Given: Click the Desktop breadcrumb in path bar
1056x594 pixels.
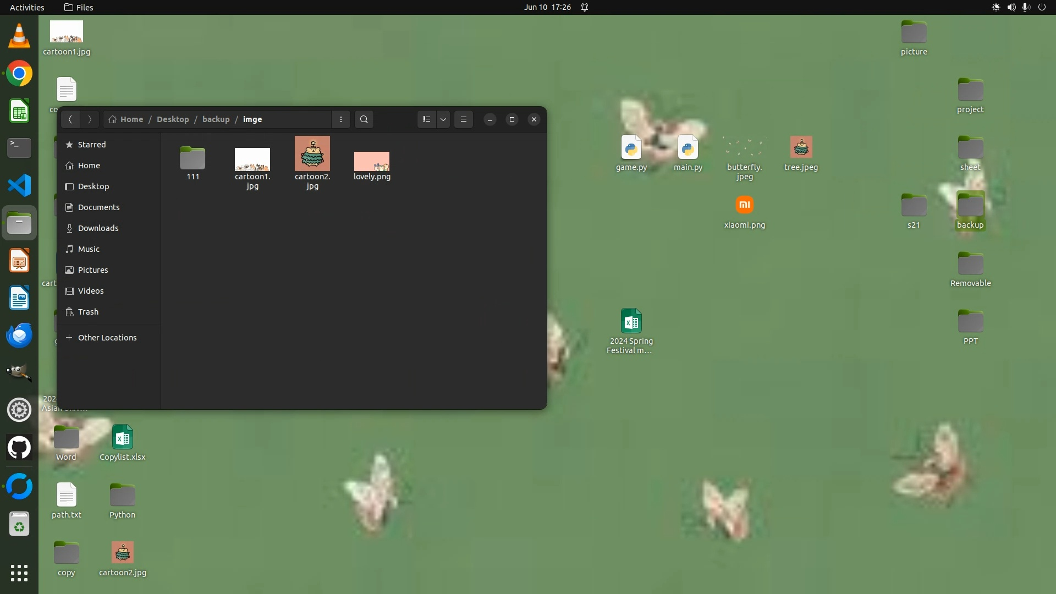Looking at the screenshot, I should (173, 119).
